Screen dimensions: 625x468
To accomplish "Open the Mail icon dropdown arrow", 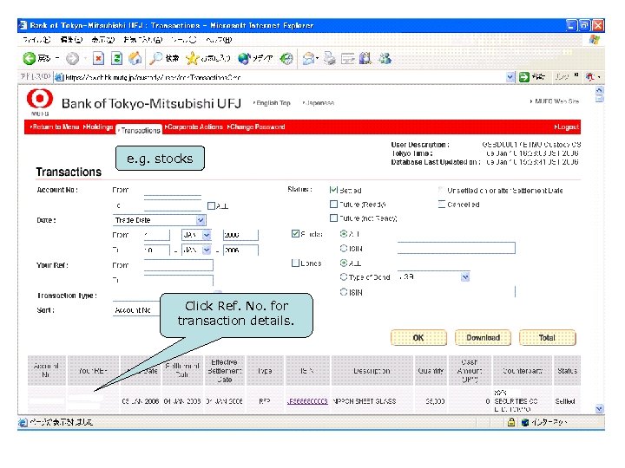I will point(317,59).
